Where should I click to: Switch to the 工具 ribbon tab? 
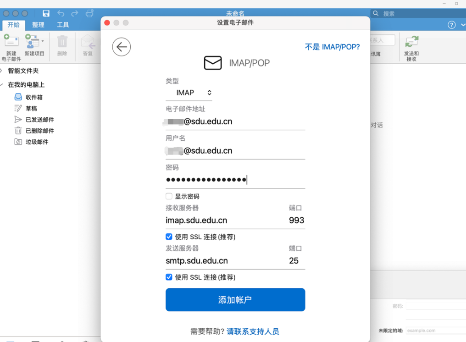point(63,25)
